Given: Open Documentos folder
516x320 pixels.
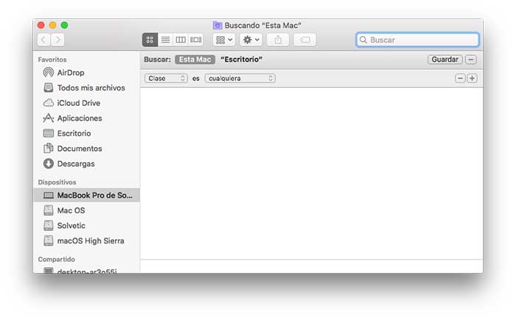Looking at the screenshot, I should pos(87,149).
